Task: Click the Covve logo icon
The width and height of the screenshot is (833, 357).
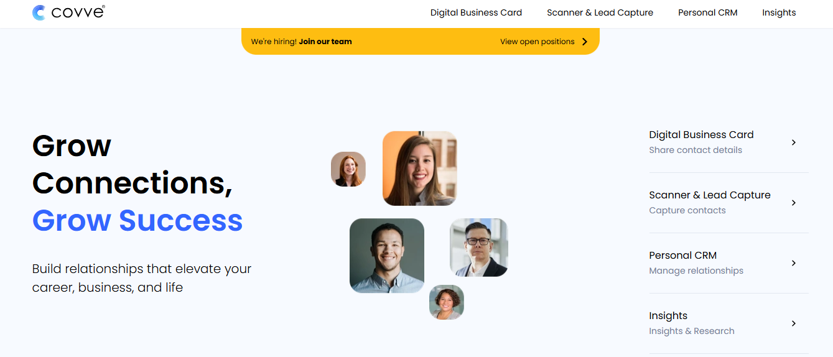Action: click(39, 12)
